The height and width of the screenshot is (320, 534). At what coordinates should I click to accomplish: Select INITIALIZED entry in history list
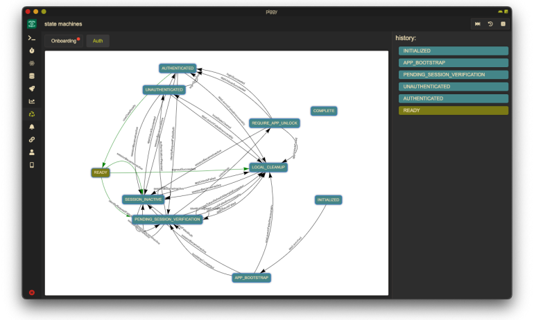coord(453,51)
